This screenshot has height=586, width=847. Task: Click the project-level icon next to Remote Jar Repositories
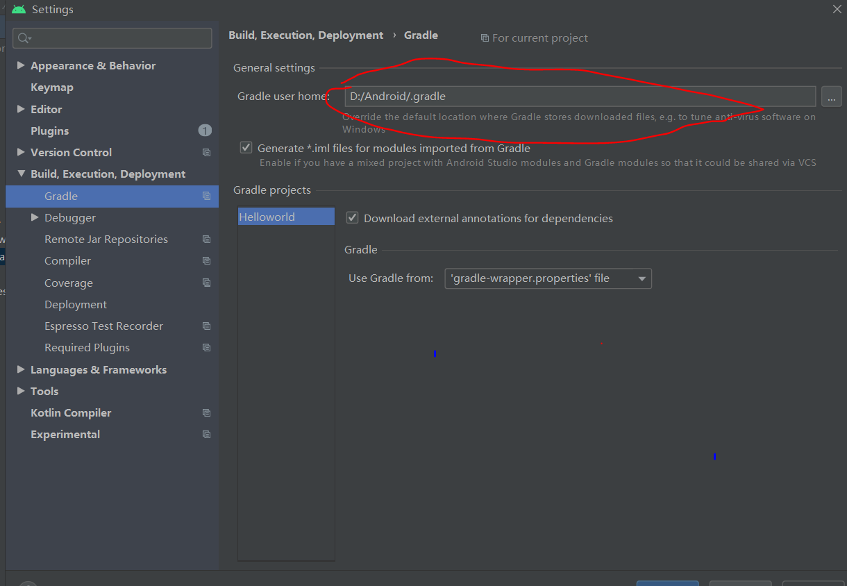[x=206, y=239]
